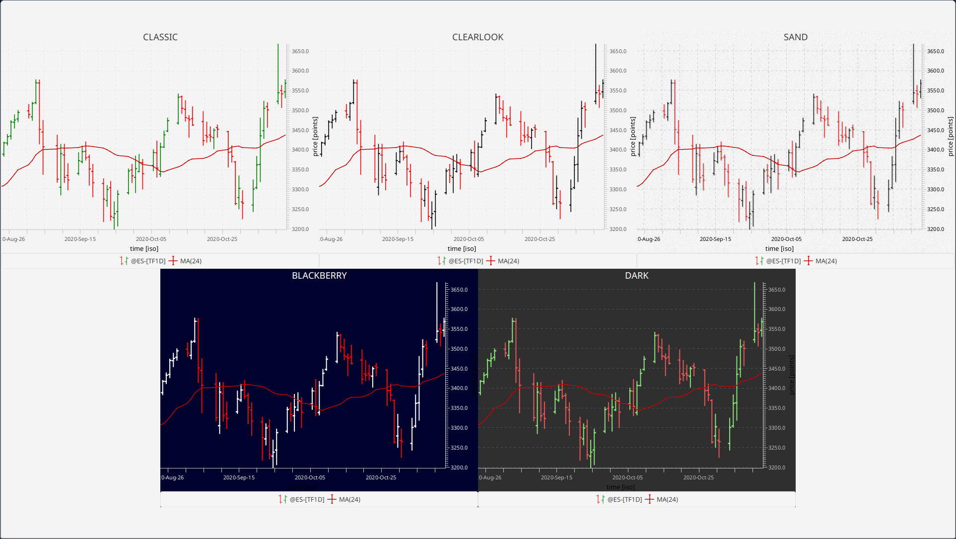The image size is (956, 539).
Task: Click candlestick legend icon in CLASSIC chart
Action: coord(124,261)
